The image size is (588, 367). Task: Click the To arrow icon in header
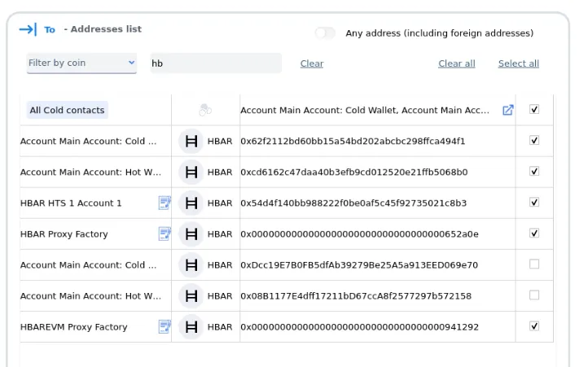click(x=28, y=29)
